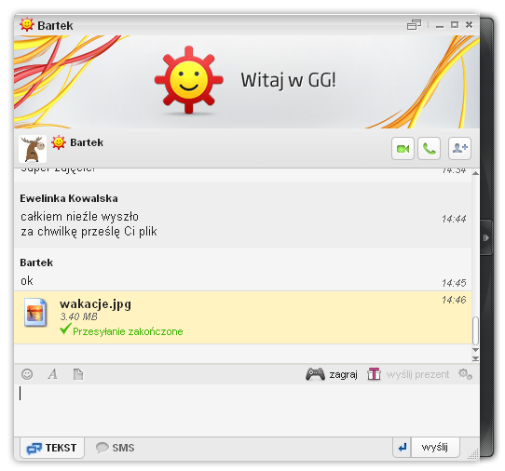The image size is (505, 471).
Task: Click the message "za chwilkę prześlę Ci plik"
Action: pos(89,232)
